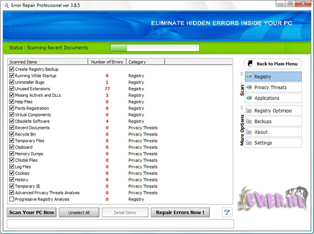Click the Unselect All button
This screenshot has height=234, width=314.
79,212
